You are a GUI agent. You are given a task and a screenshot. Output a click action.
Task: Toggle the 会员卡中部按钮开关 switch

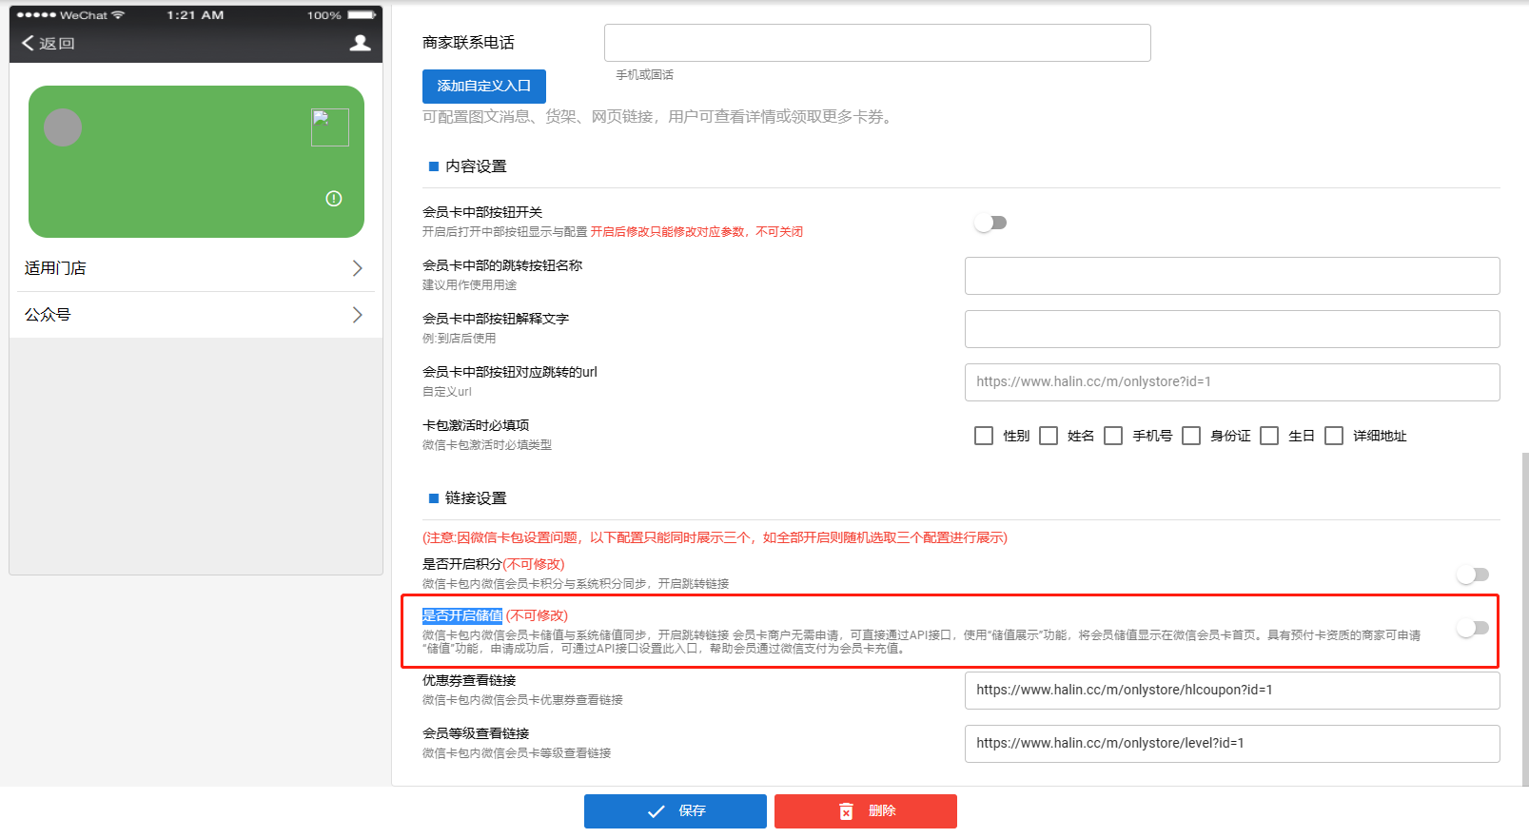[x=990, y=223]
